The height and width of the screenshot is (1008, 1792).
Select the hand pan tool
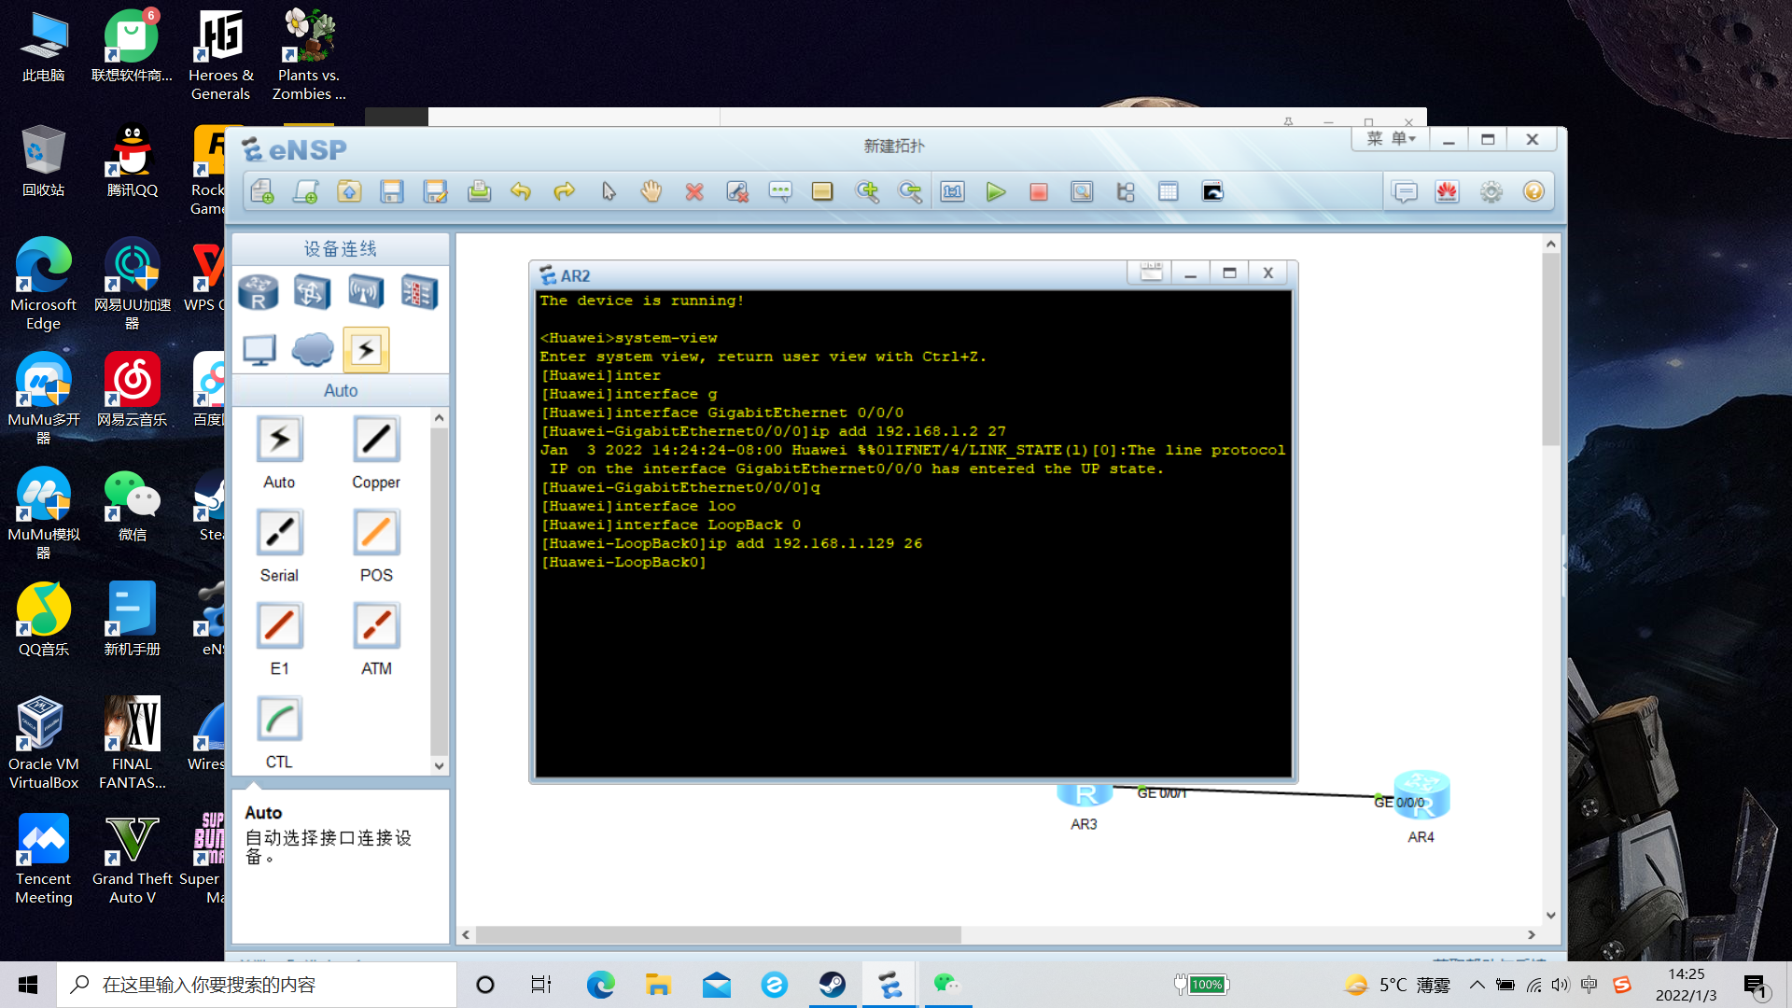[651, 191]
